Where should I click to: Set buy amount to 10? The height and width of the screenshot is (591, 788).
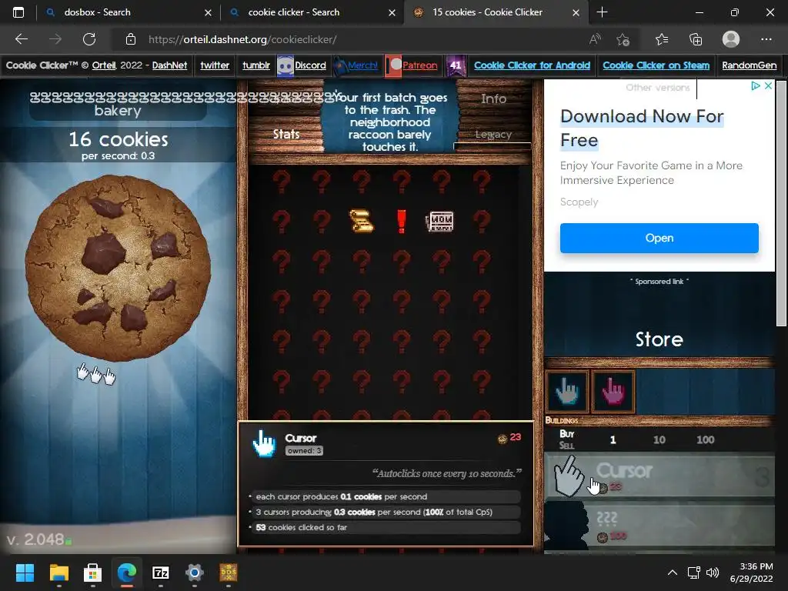pyautogui.click(x=659, y=439)
